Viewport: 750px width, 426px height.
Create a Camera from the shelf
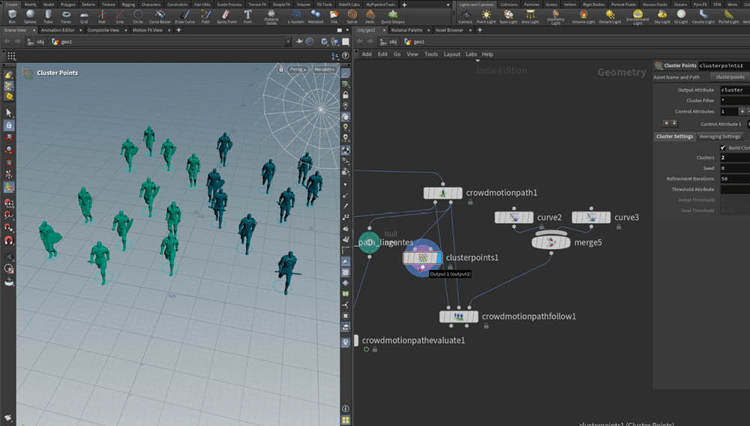click(465, 15)
